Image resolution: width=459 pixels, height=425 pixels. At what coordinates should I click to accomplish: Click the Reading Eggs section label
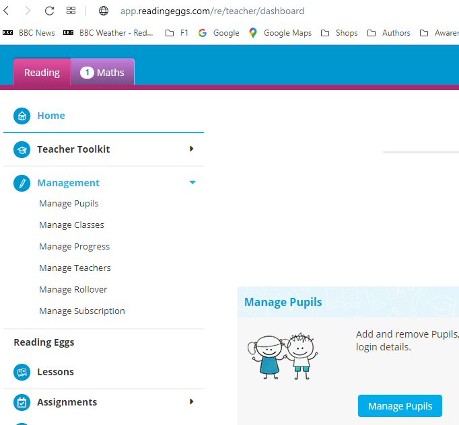[44, 342]
